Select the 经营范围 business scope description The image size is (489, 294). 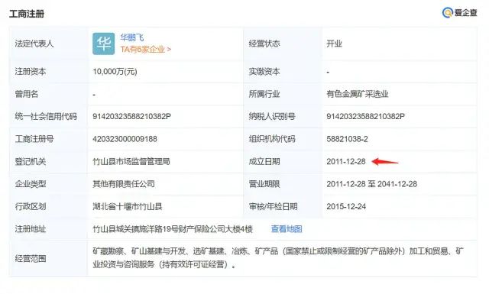click(278, 258)
